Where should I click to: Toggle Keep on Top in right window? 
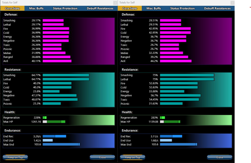[x=133, y=157]
